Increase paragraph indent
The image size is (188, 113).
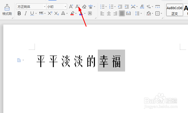(127, 7)
